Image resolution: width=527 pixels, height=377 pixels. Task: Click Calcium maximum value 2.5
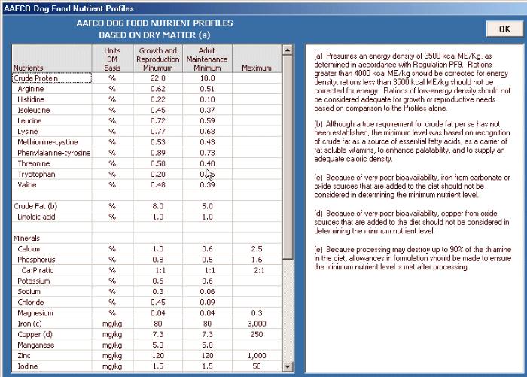tap(257, 249)
